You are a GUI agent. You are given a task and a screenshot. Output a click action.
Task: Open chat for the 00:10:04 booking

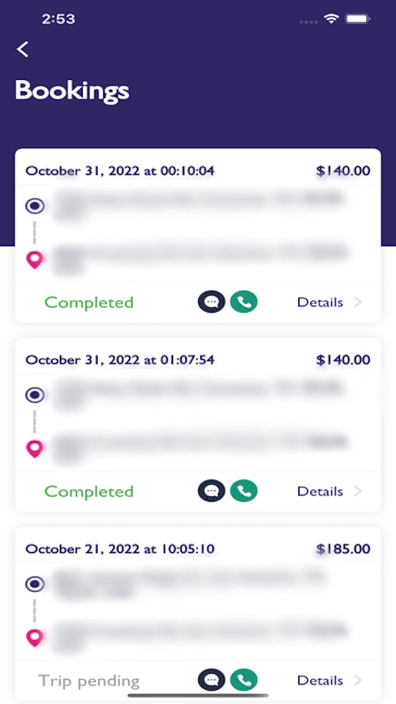point(211,302)
